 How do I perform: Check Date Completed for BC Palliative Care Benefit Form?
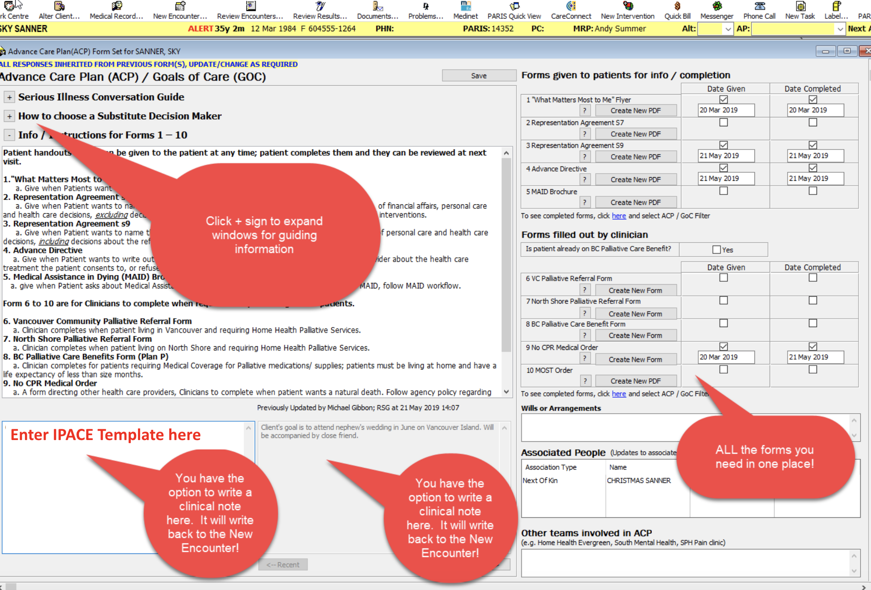pos(813,323)
